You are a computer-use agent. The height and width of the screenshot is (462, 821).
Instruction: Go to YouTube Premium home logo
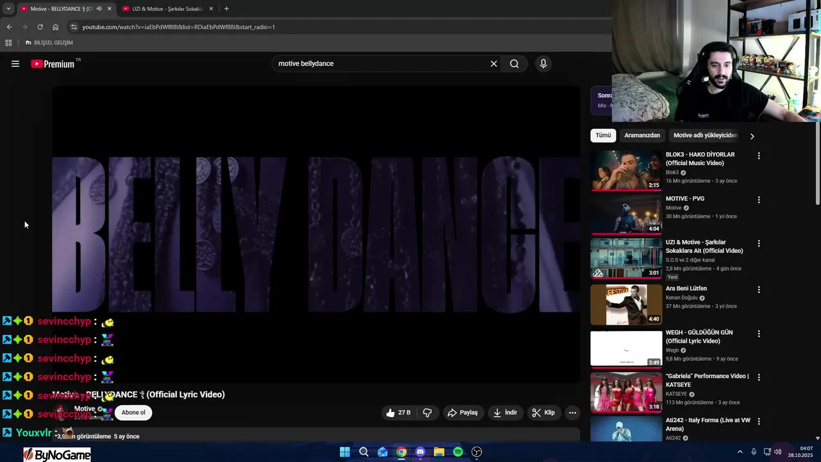coord(53,64)
